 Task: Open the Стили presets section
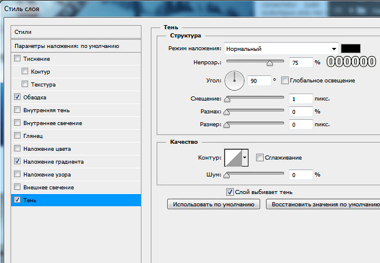[76, 32]
